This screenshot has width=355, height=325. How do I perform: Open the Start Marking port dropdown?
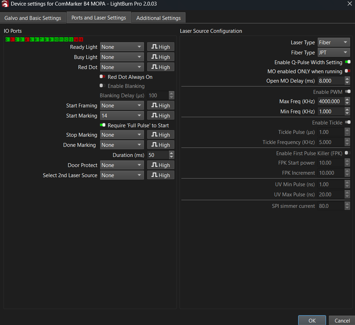coord(122,116)
